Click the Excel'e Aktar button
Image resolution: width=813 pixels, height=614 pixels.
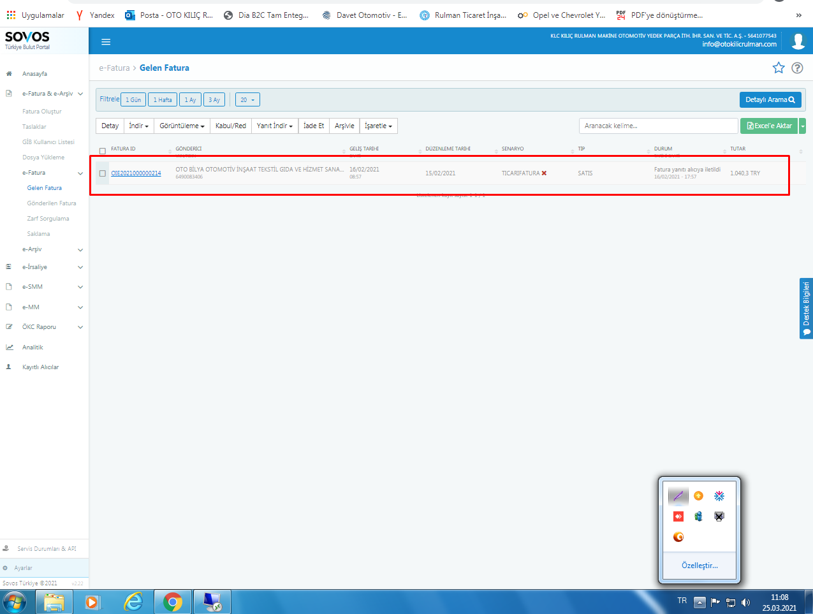769,126
